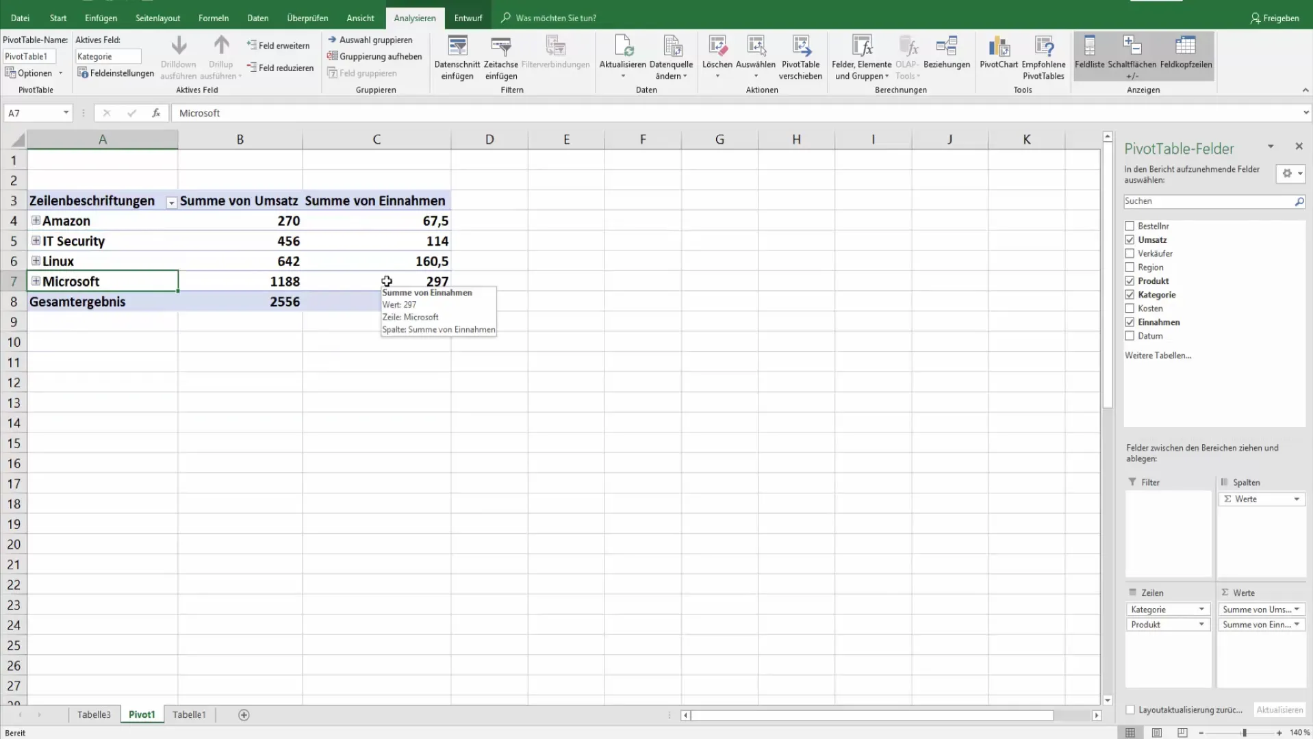
Task: Close the PivotTable-Felder pane
Action: click(x=1299, y=146)
